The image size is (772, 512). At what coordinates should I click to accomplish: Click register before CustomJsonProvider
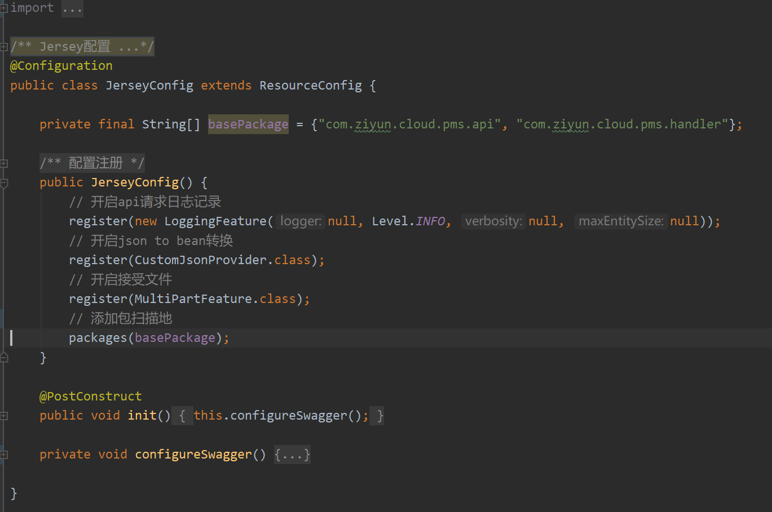[98, 260]
